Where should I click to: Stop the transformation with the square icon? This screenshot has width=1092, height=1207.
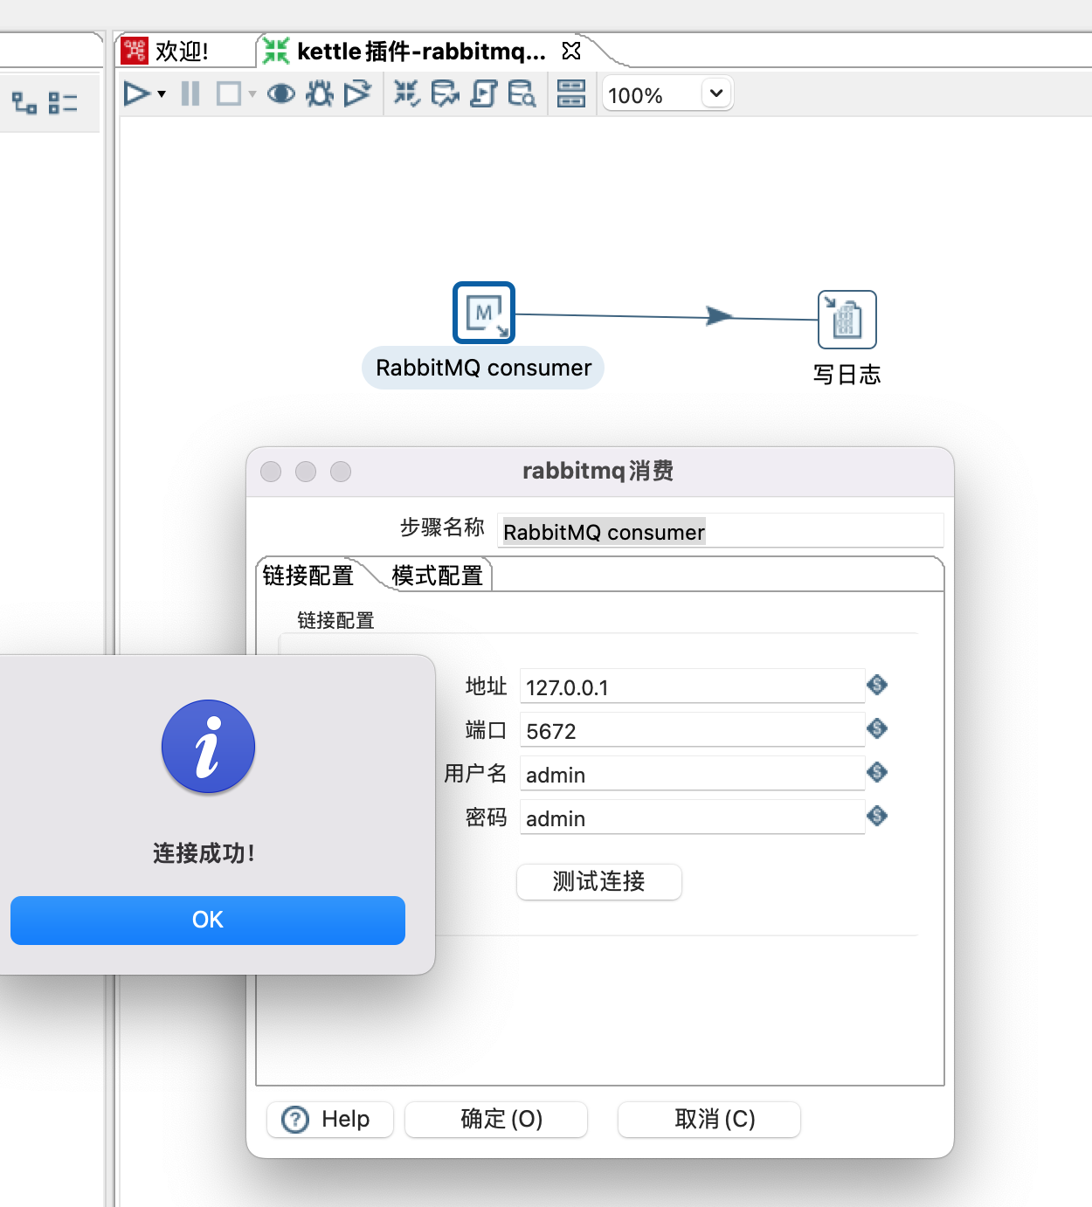(x=229, y=93)
